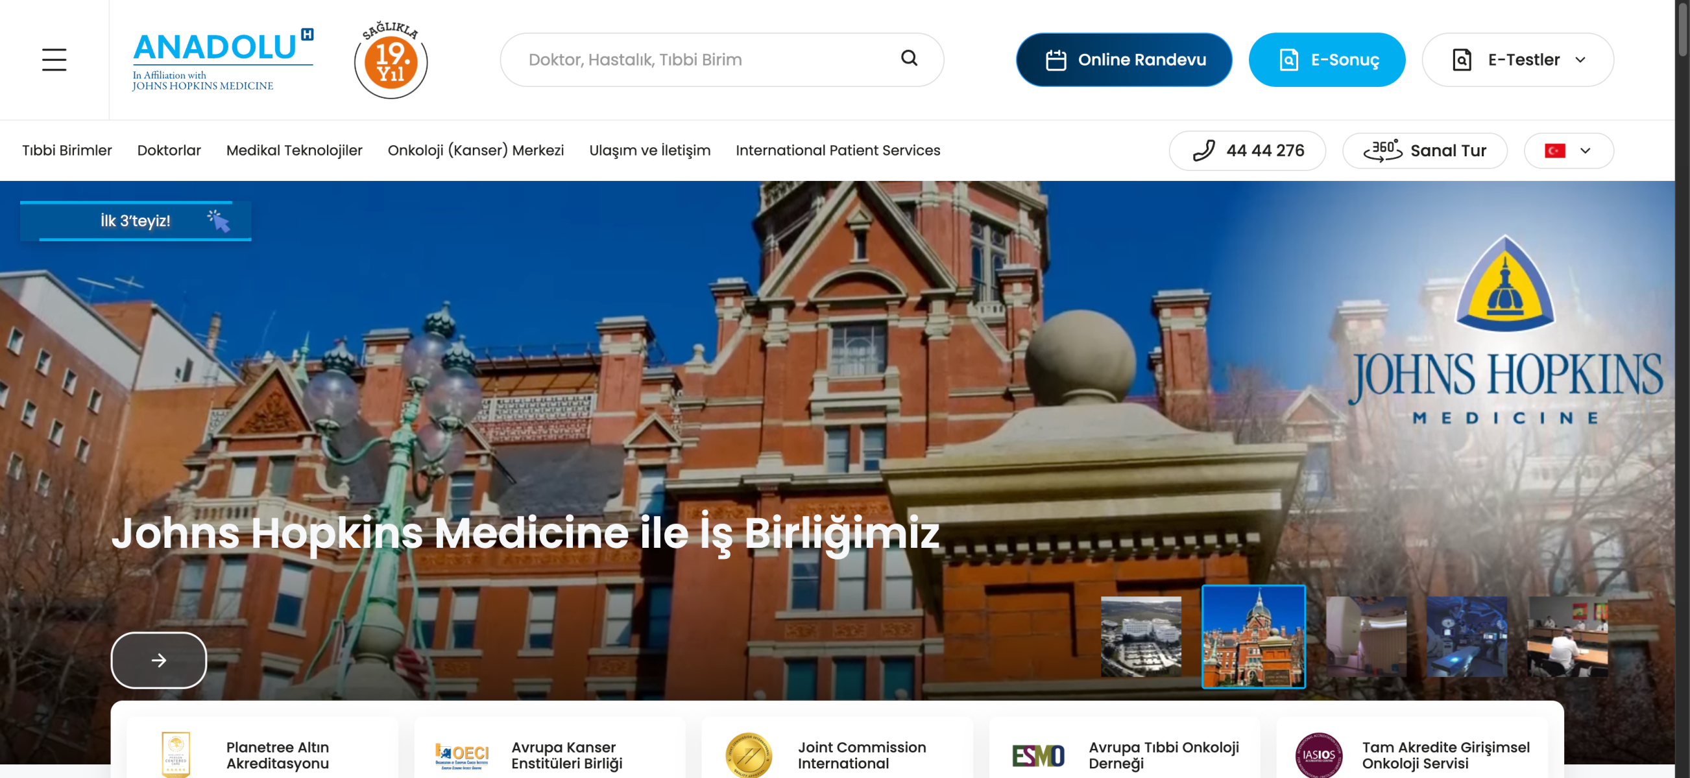Click the E-Sonuç button
Screen dimensions: 1690x778
pyautogui.click(x=1327, y=60)
